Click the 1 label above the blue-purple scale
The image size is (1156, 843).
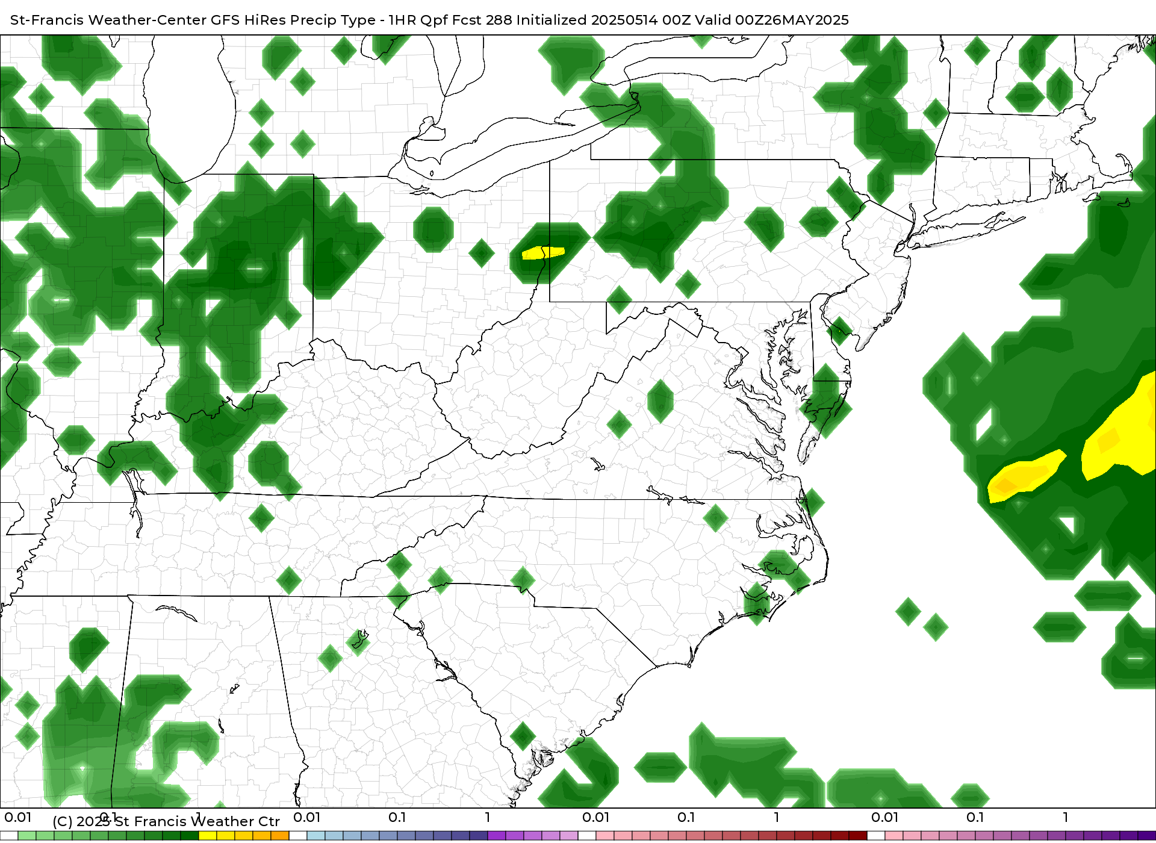(488, 817)
